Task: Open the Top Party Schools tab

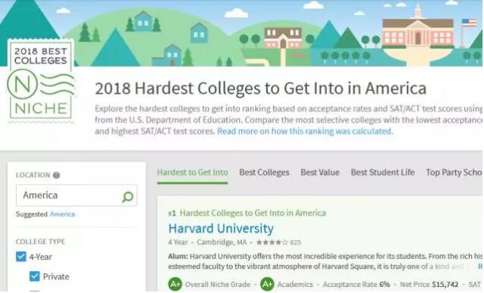Action: [x=454, y=173]
